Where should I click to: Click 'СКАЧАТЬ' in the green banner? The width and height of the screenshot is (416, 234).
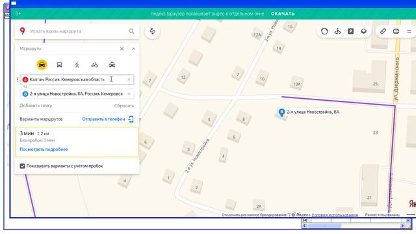coord(283,14)
